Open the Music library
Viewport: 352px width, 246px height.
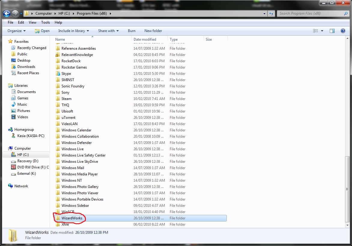19,104
